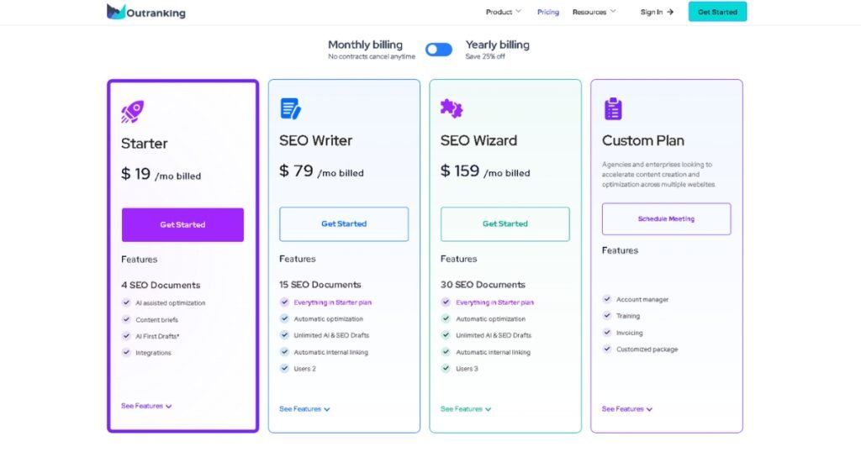Click the $ 19 /mo billed price
The height and width of the screenshot is (452, 861).
click(x=161, y=174)
